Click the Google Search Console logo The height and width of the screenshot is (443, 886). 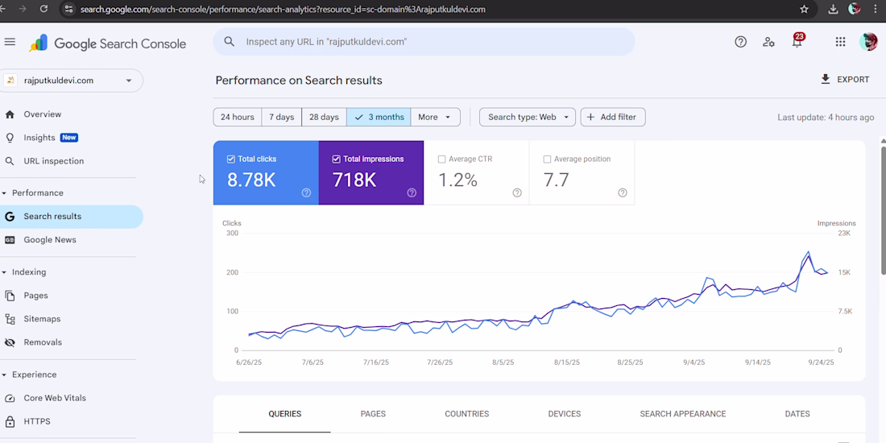(107, 43)
